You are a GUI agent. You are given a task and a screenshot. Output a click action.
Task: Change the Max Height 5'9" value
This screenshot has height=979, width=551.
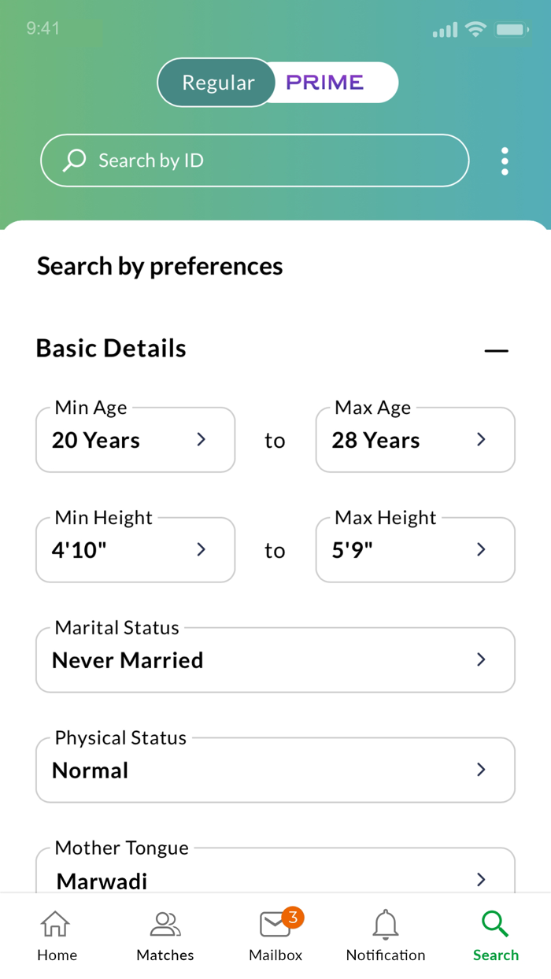(415, 550)
